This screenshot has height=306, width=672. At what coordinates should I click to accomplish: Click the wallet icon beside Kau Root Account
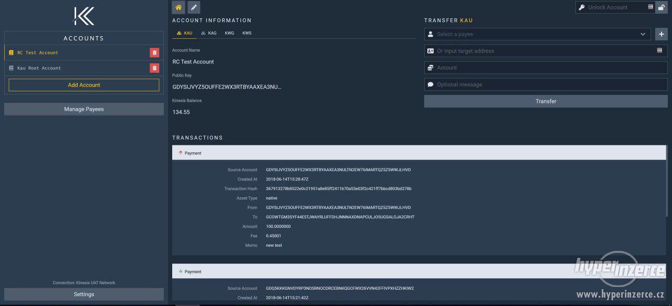12,68
